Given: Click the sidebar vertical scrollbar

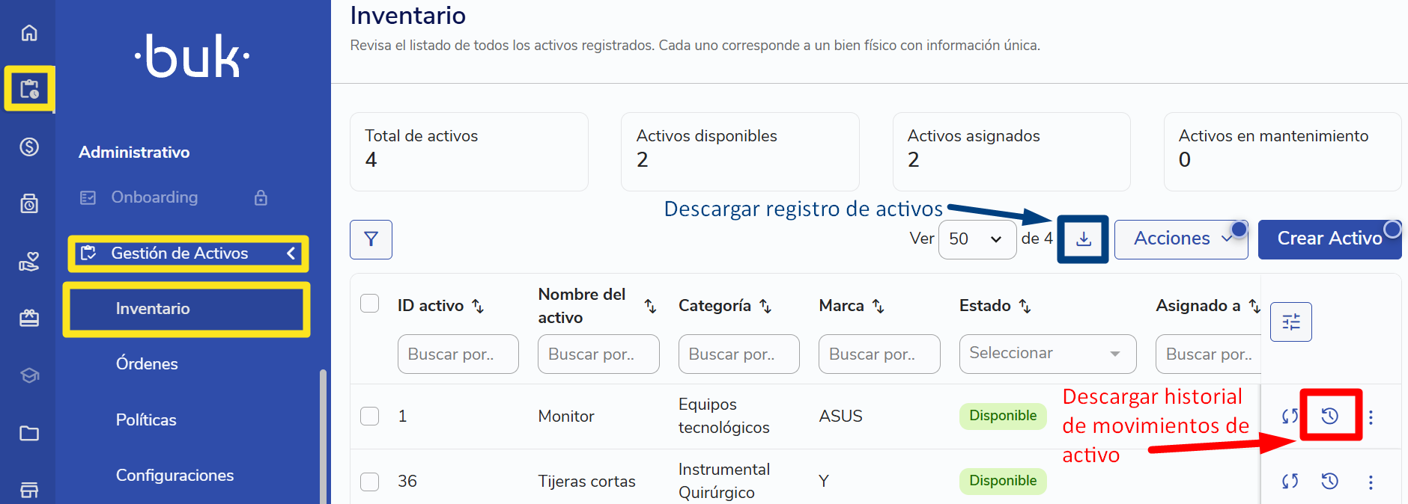Looking at the screenshot, I should pyautogui.click(x=323, y=437).
